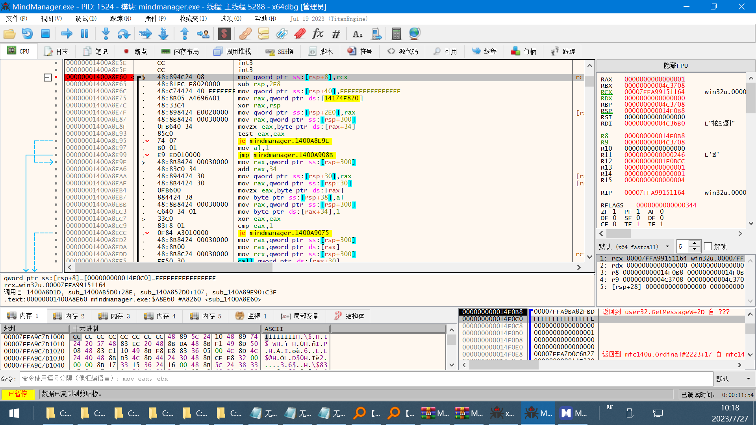Click the step into icon

(x=106, y=34)
